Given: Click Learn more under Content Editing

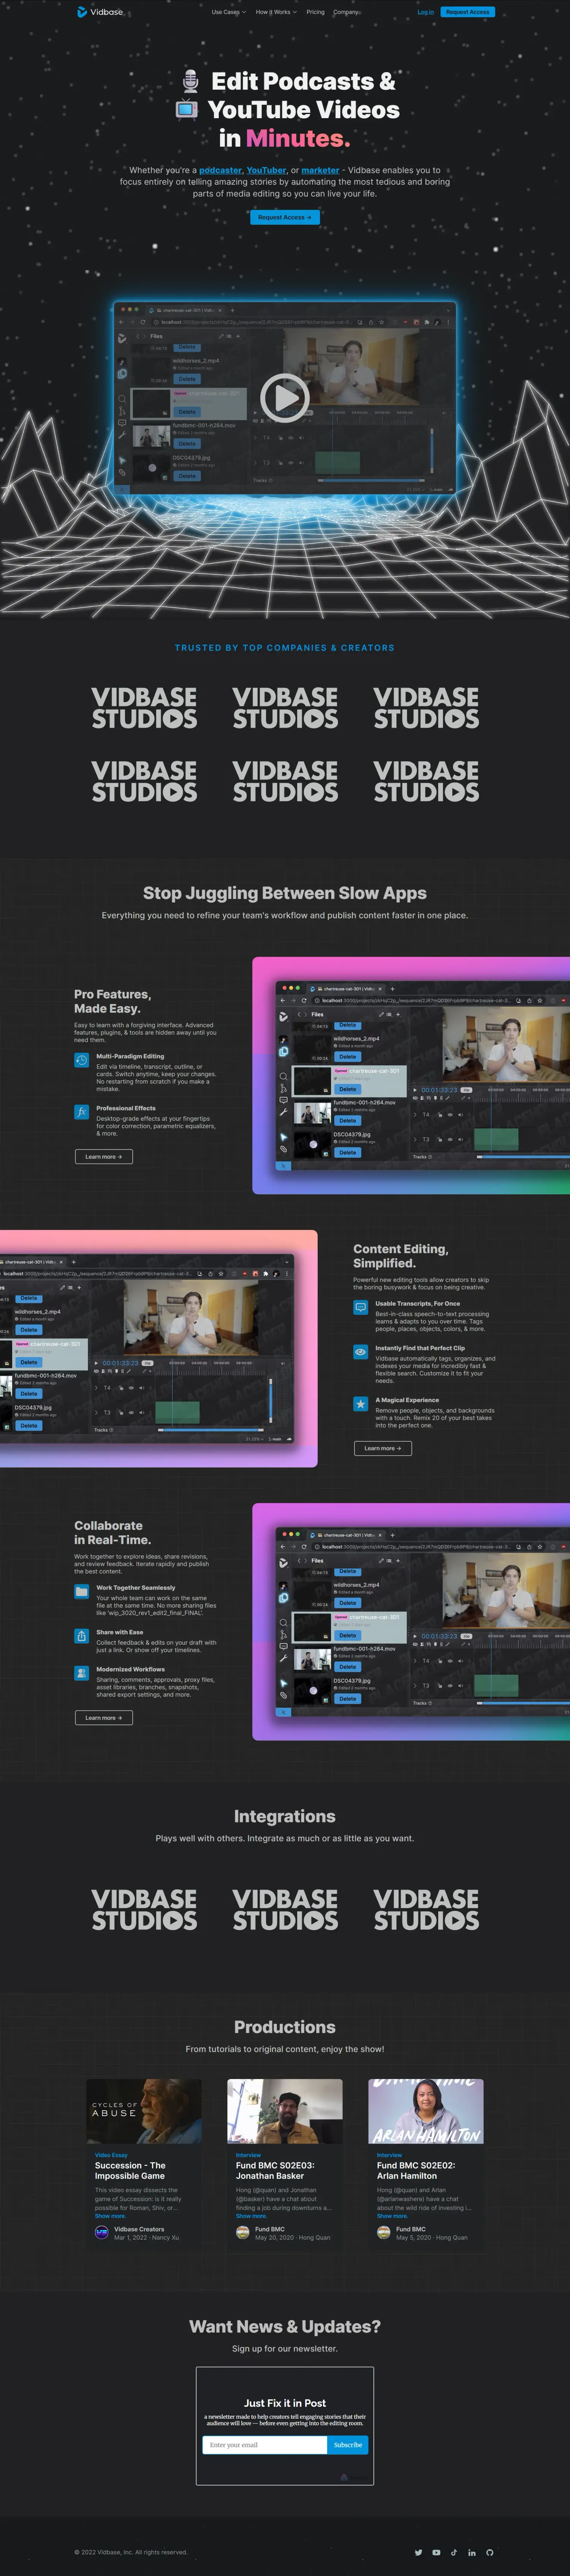Looking at the screenshot, I should coord(383,1448).
